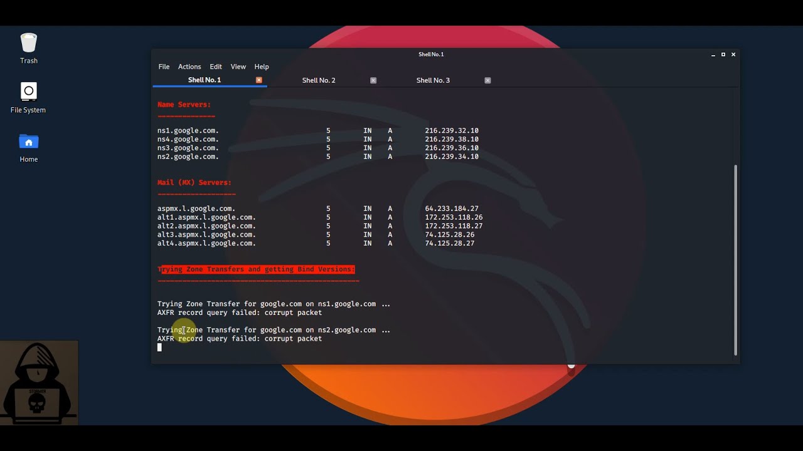This screenshot has width=803, height=451.
Task: Click IP address 172.253.118.27
Action: coord(454,226)
